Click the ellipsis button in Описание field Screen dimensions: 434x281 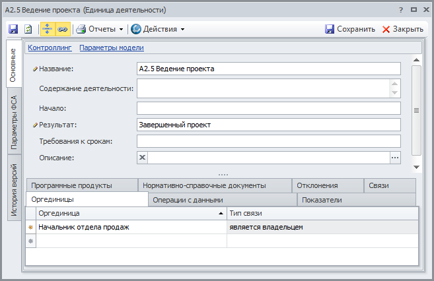(395, 158)
